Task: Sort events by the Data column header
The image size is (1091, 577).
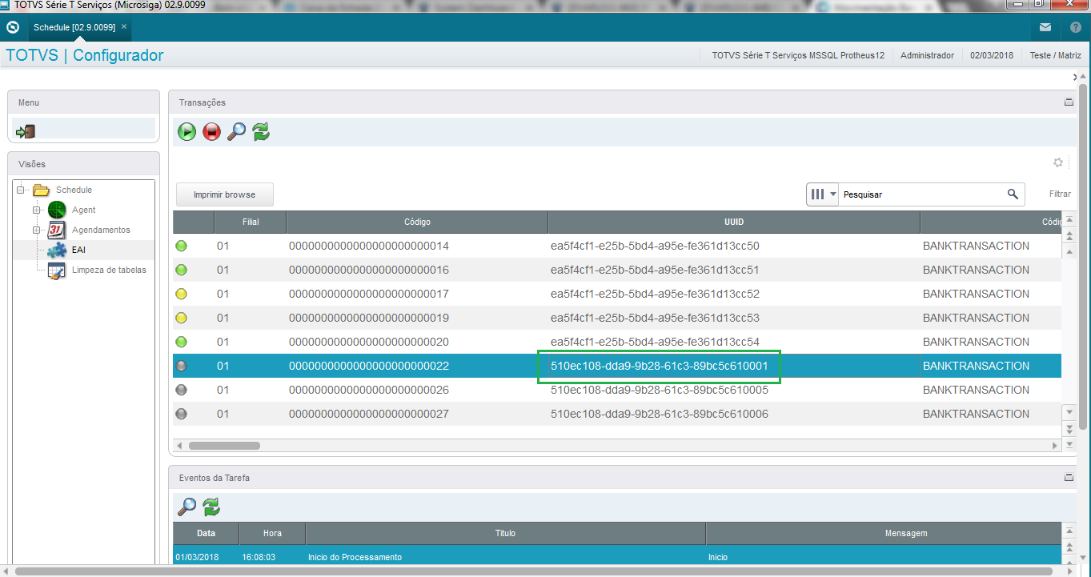Action: [206, 533]
